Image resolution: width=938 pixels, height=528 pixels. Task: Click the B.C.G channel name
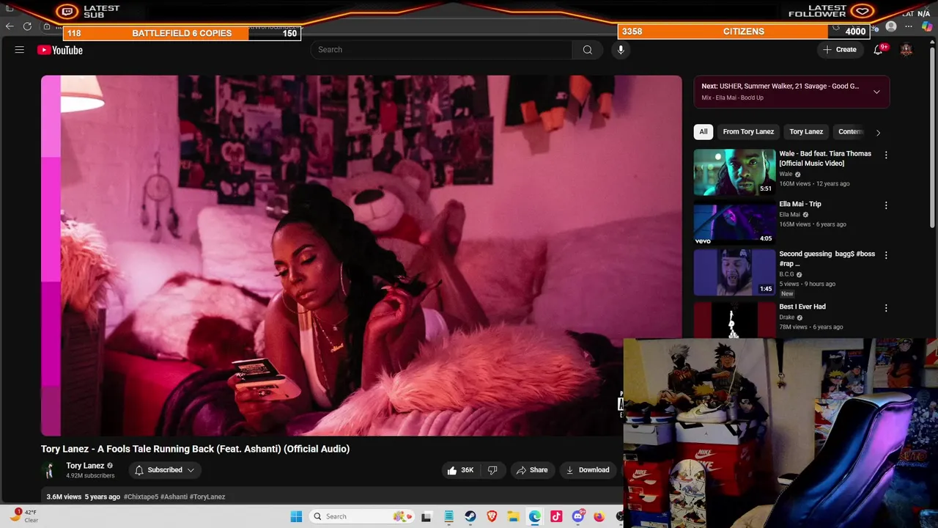pyautogui.click(x=787, y=274)
